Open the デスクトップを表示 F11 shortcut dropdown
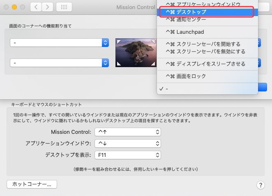This screenshot has height=196, width=272. (x=128, y=155)
